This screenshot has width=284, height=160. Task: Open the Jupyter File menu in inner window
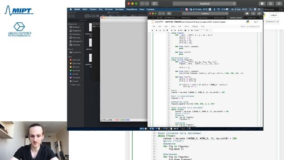[154, 26]
